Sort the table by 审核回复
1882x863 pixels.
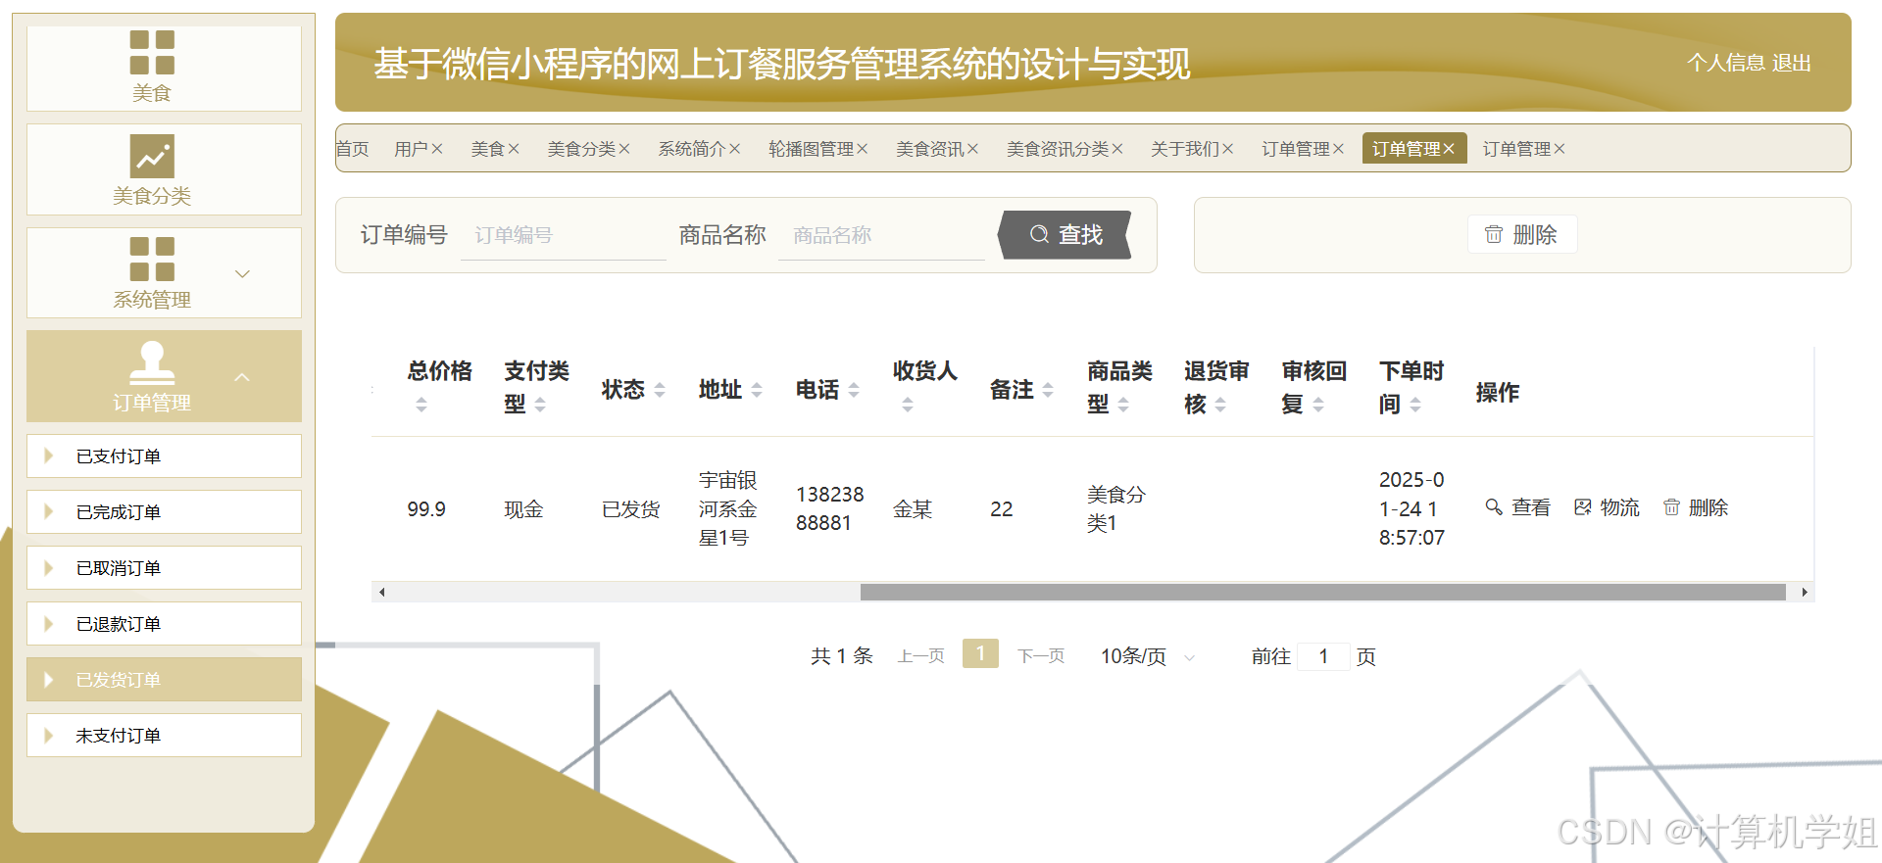pos(1318,405)
